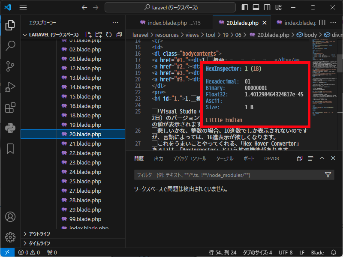343x257 pixels.
Task: Close the 20.blade.php editor tab
Action: pos(265,23)
